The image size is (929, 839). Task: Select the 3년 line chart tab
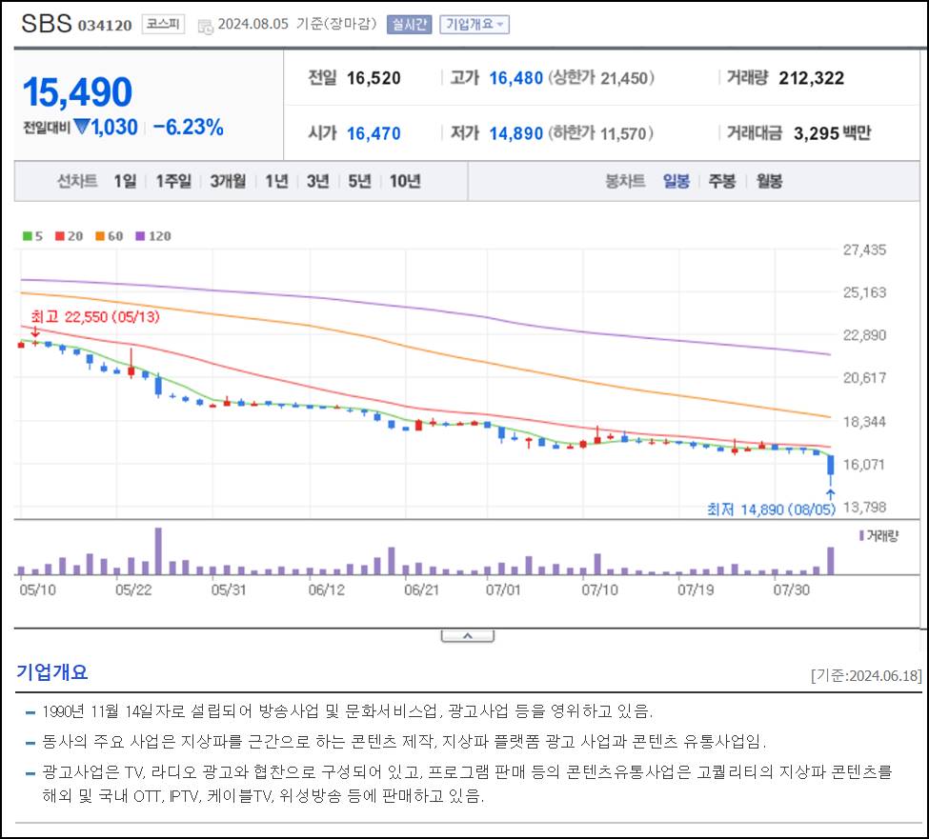pos(317,181)
